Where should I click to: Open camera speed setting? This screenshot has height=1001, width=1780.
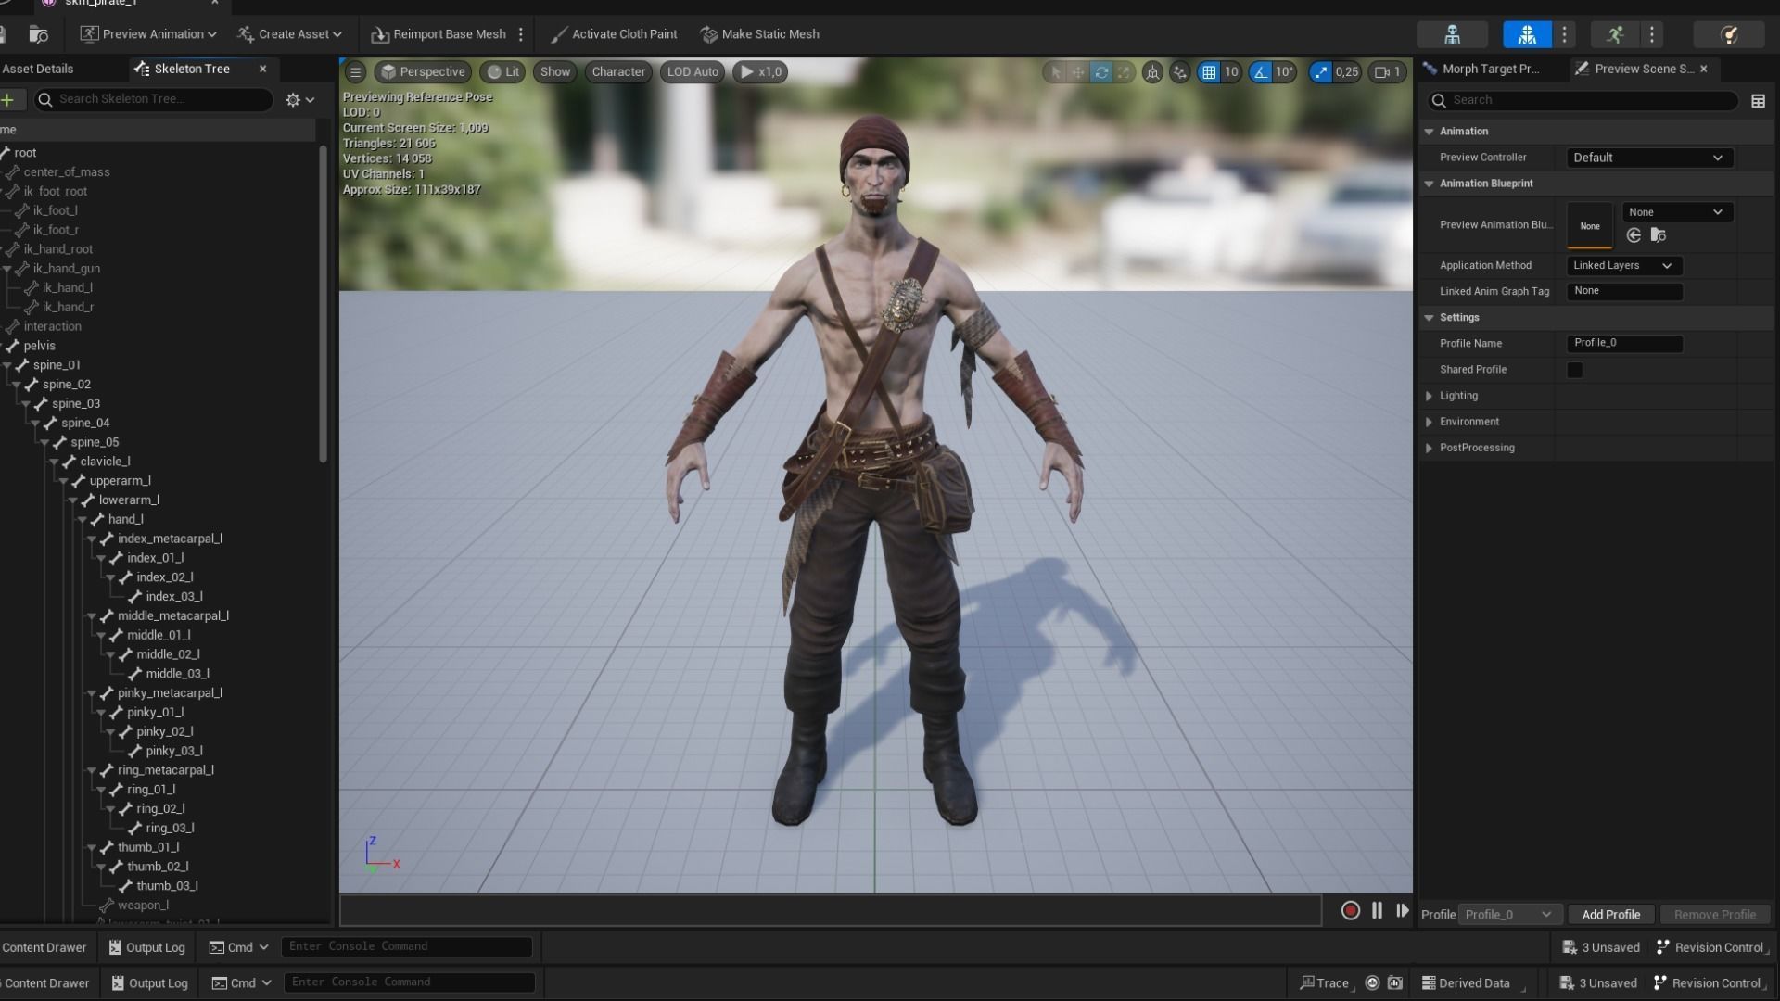(x=1387, y=71)
